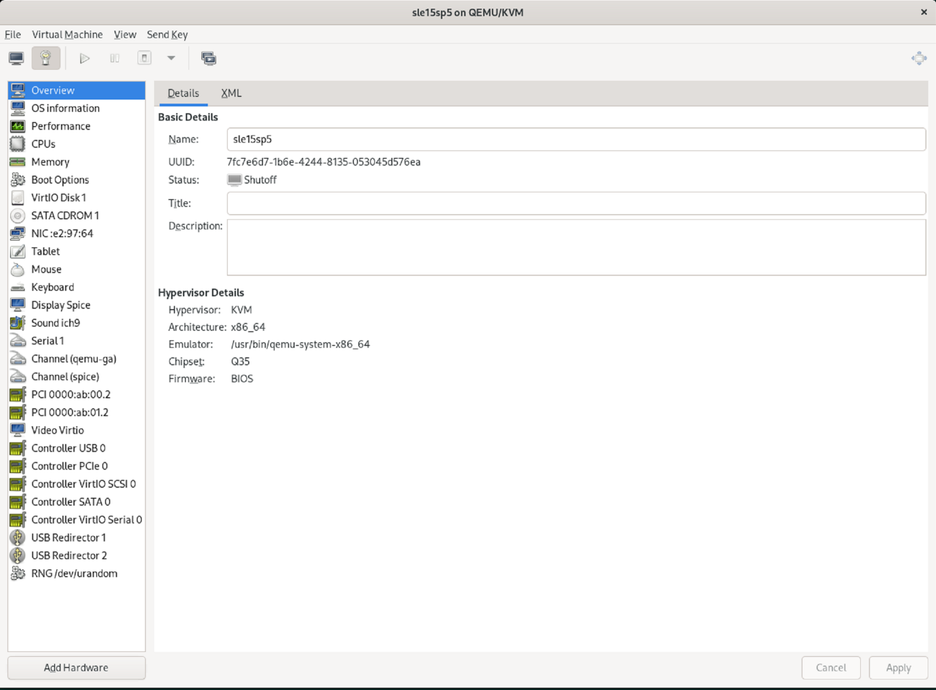This screenshot has height=690, width=936.
Task: Shut down the VM using the toolbar icon
Action: point(144,58)
